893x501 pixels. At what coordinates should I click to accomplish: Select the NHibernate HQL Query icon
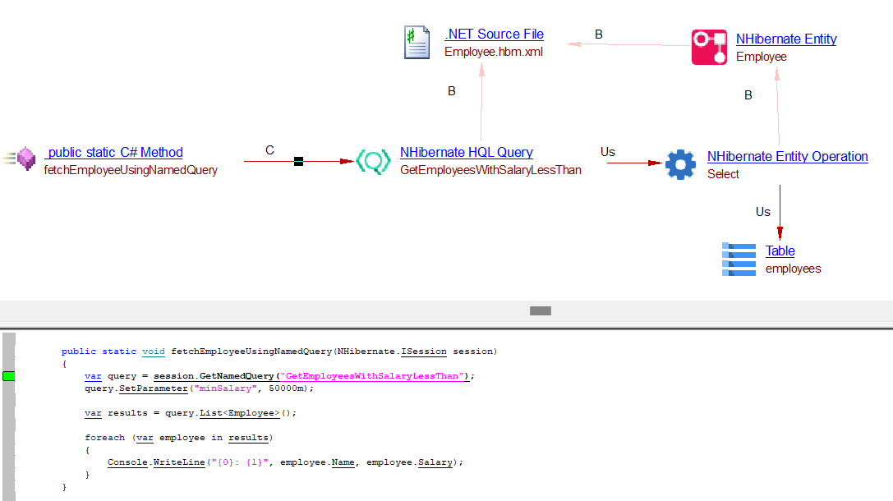[x=373, y=162]
